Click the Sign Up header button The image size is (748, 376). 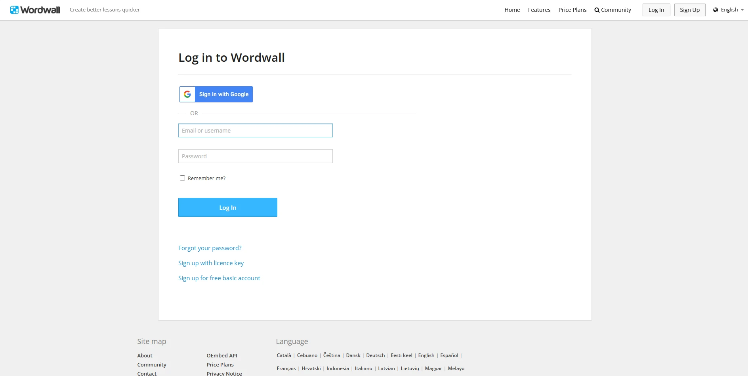point(689,10)
